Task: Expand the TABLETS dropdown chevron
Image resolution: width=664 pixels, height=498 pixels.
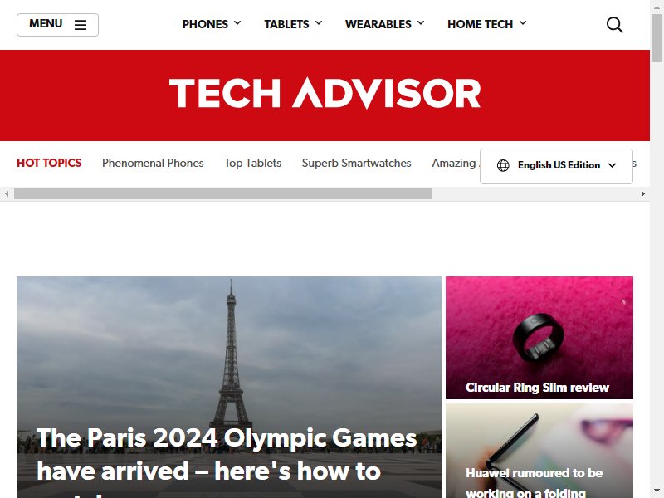Action: pyautogui.click(x=319, y=23)
